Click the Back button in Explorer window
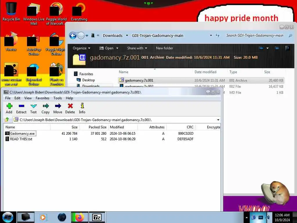The height and width of the screenshot is (223, 297). pyautogui.click(x=73, y=35)
